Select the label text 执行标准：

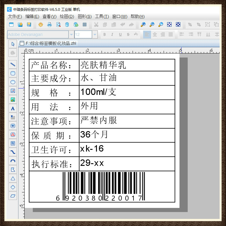point(52,164)
